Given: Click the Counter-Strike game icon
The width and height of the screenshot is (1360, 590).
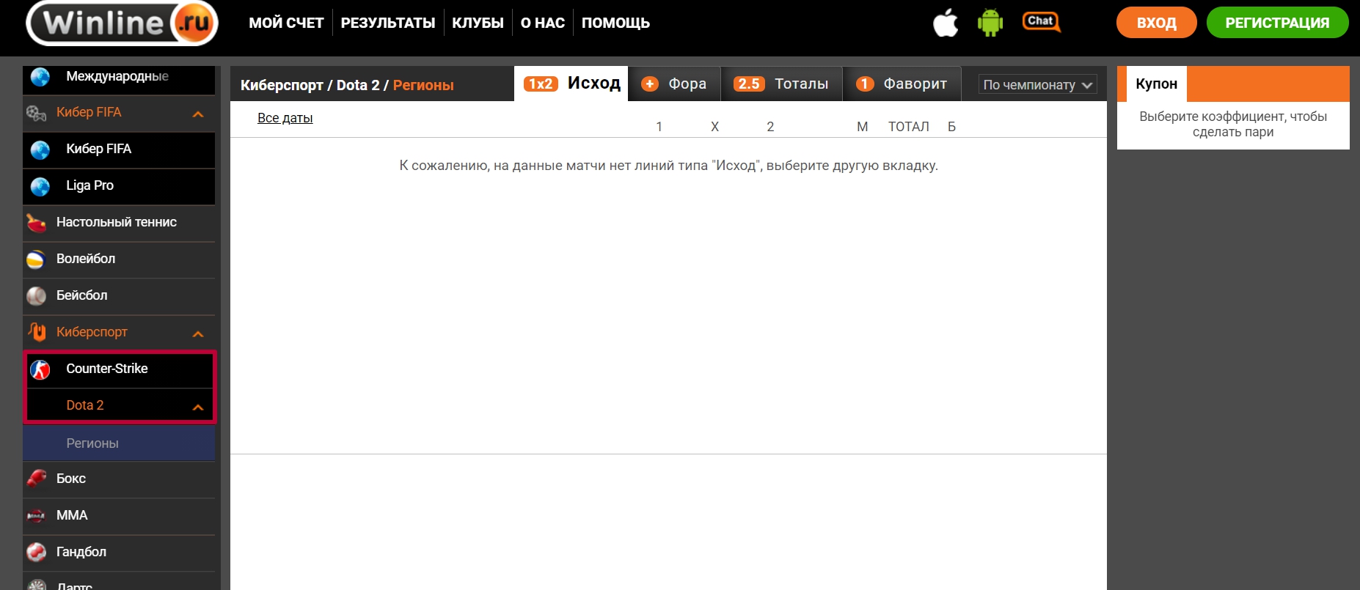Looking at the screenshot, I should click(x=40, y=369).
